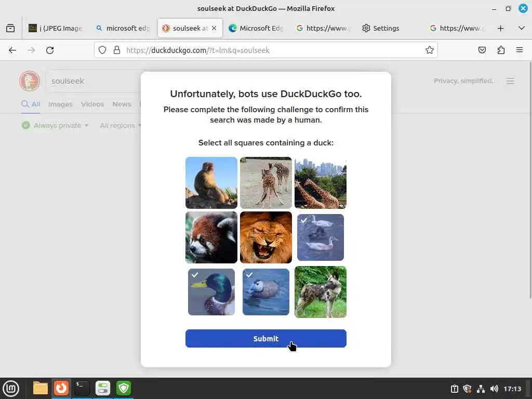The image size is (532, 399).
Task: Open the Files folder in taskbar
Action: click(x=41, y=388)
